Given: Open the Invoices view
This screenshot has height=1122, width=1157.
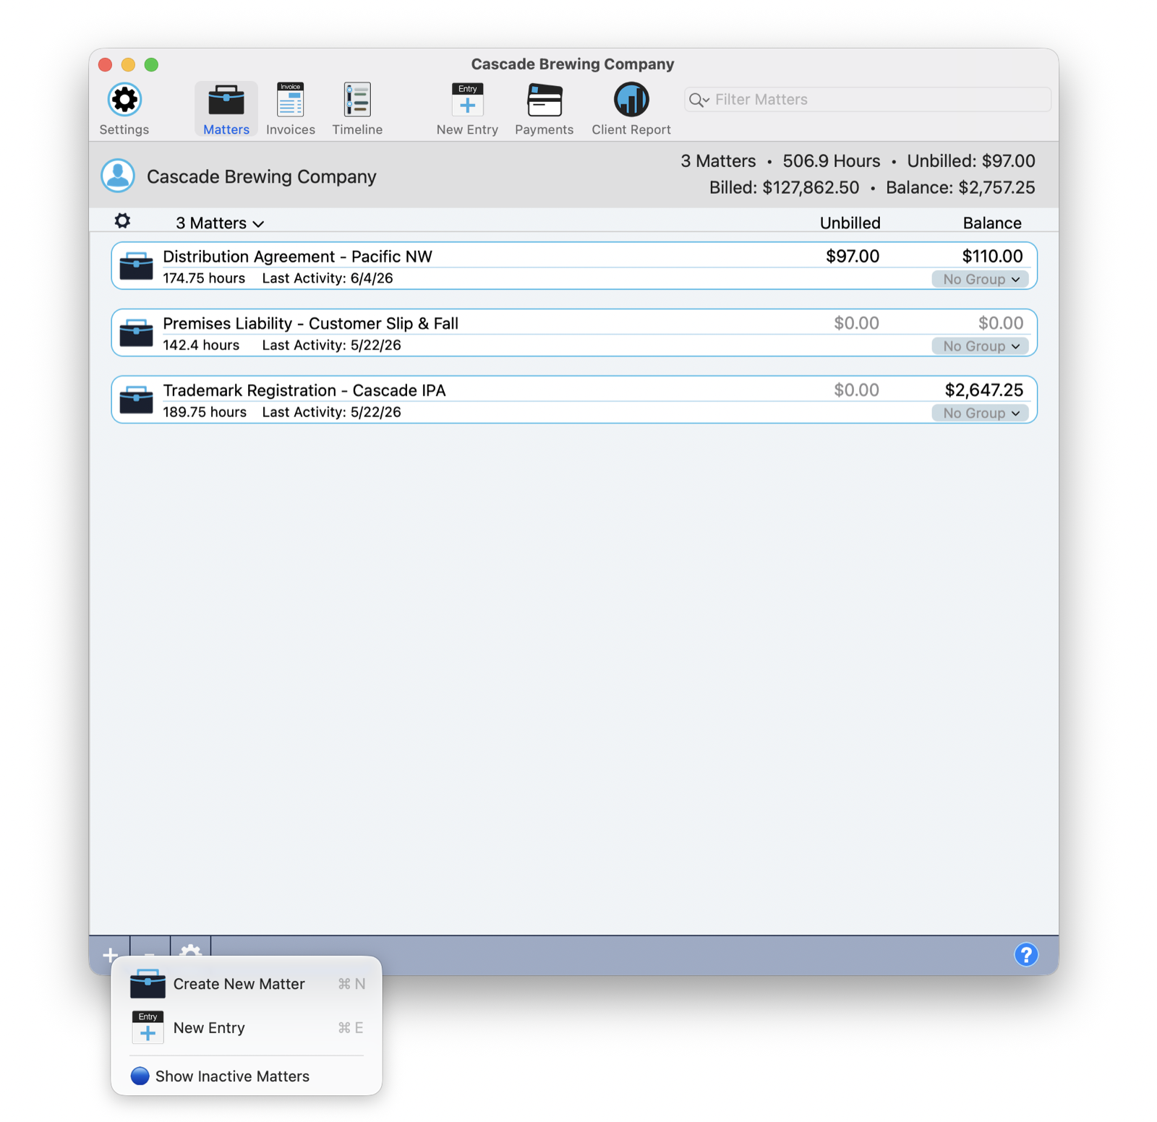Looking at the screenshot, I should point(290,108).
